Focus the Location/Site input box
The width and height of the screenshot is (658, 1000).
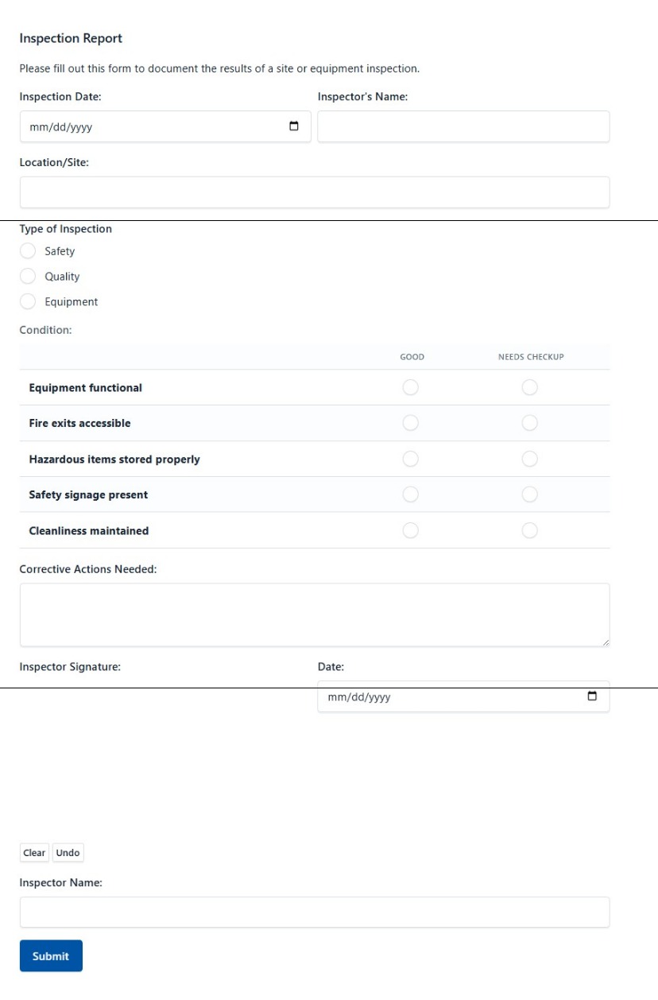[x=315, y=192]
